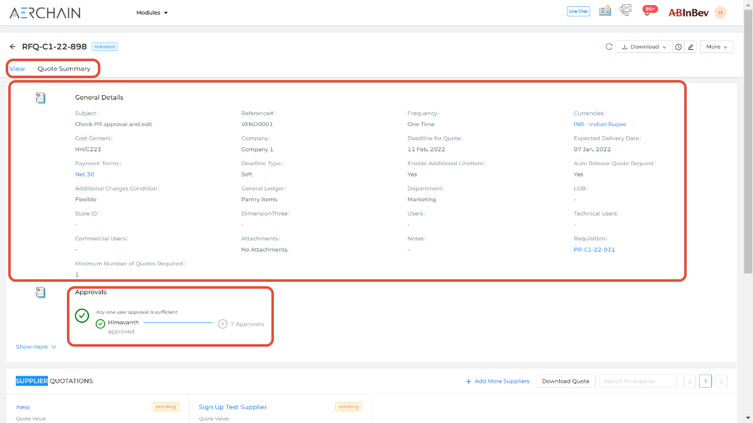This screenshot has width=753, height=423.
Task: Click the back arrow beside RFQ-C1-22-898
Action: pyautogui.click(x=13, y=47)
